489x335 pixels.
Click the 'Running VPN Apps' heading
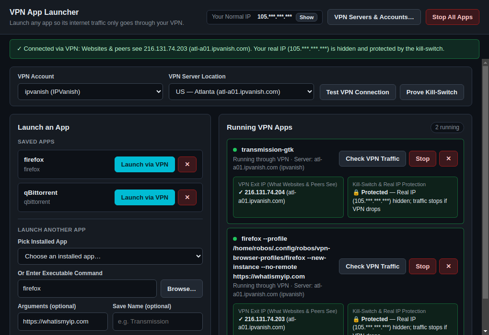coord(259,127)
